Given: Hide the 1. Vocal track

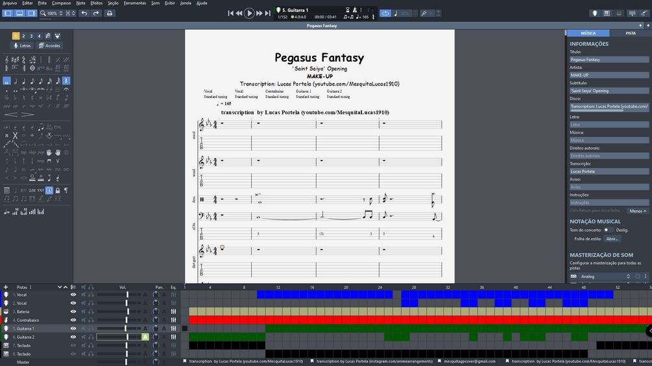Looking at the screenshot, I should coord(73,295).
